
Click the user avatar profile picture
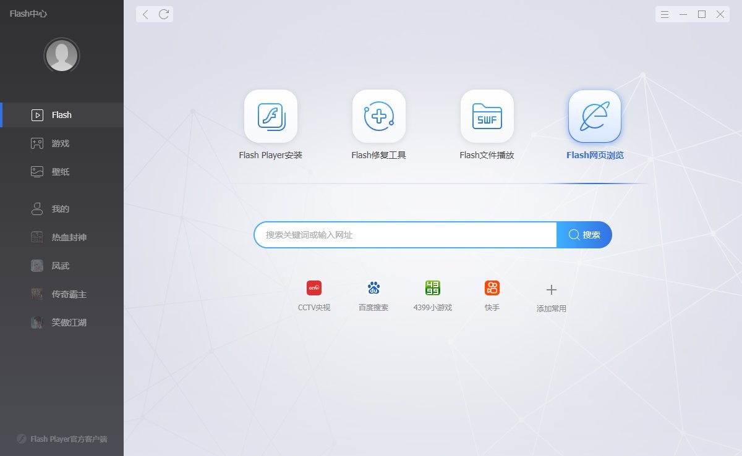(x=62, y=56)
